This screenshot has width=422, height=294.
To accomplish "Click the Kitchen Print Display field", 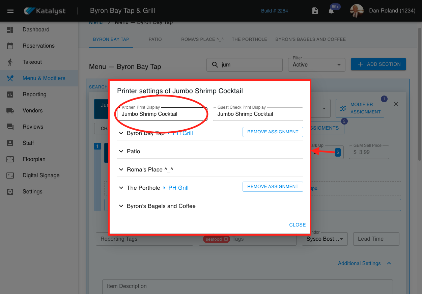I will pos(162,114).
